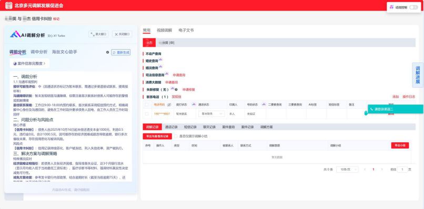Select the 海丝文心助手 tab
Viewport: 424px width, 209px height.
65,52
